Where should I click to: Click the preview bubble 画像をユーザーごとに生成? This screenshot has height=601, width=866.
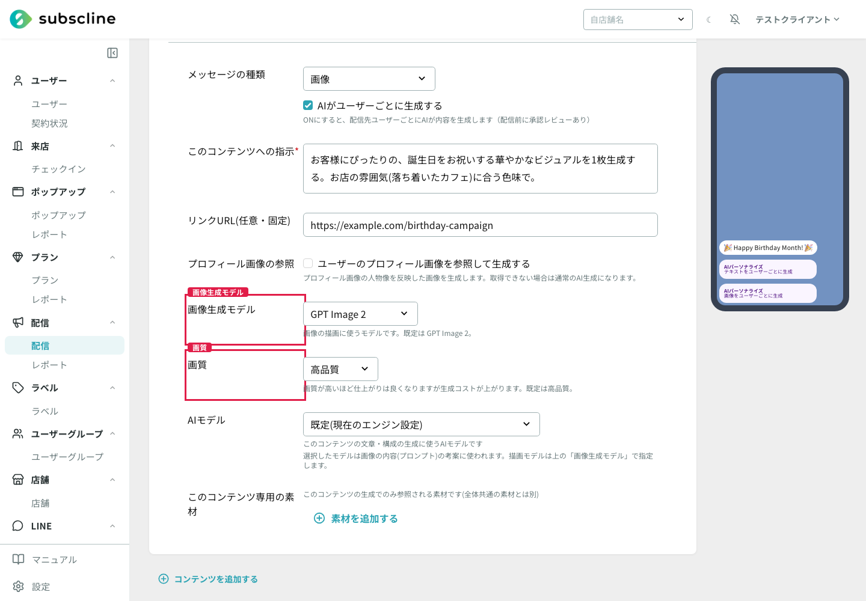[768, 293]
